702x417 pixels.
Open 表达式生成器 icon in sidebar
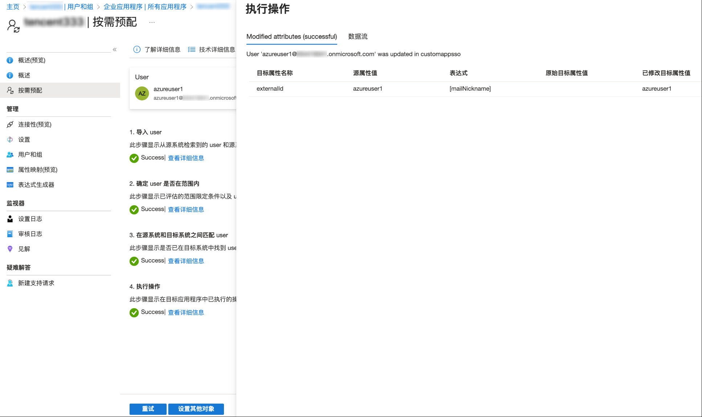click(x=10, y=185)
